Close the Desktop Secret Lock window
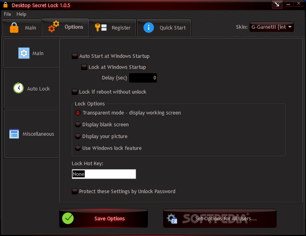 point(299,4)
